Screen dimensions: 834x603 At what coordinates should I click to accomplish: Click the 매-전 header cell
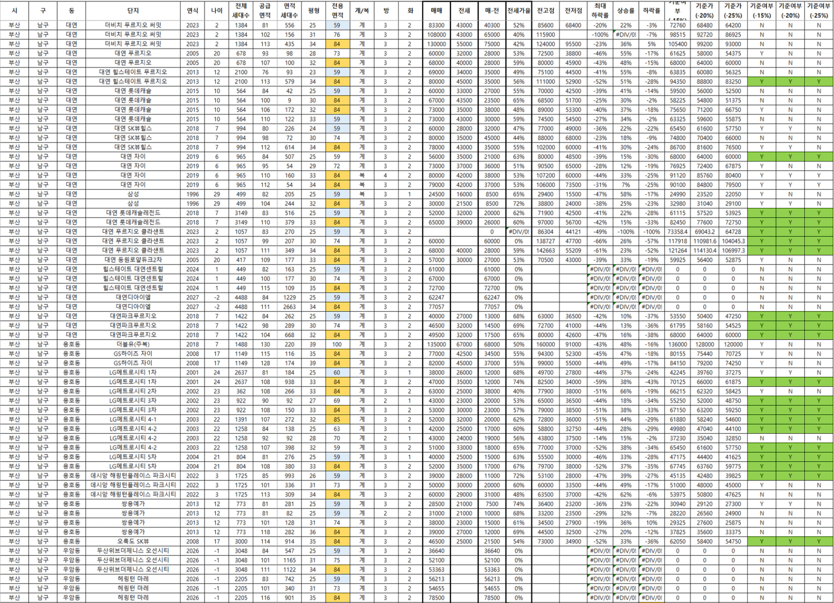pyautogui.click(x=492, y=10)
